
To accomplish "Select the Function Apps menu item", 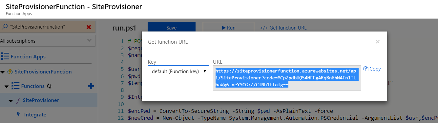I will [28, 56].
